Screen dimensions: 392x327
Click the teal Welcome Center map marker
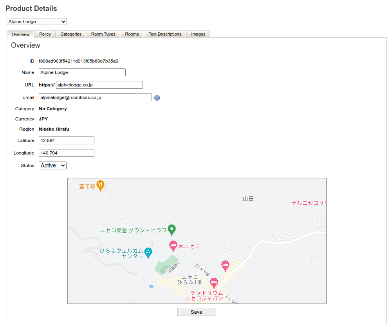148,252
